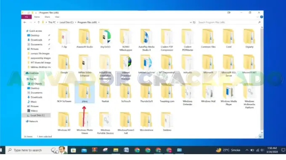Open the Digiarty folder
Image resolution: width=286 pixels, height=160 pixels.
point(249,39)
